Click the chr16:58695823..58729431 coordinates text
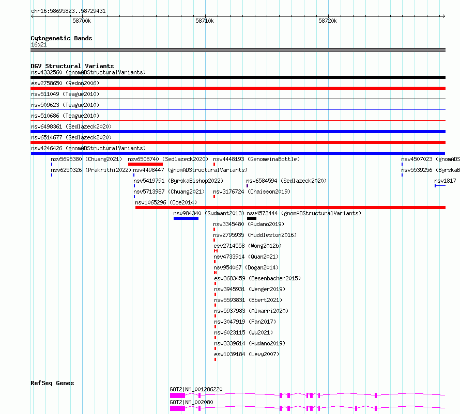460x414 pixels. [68, 11]
